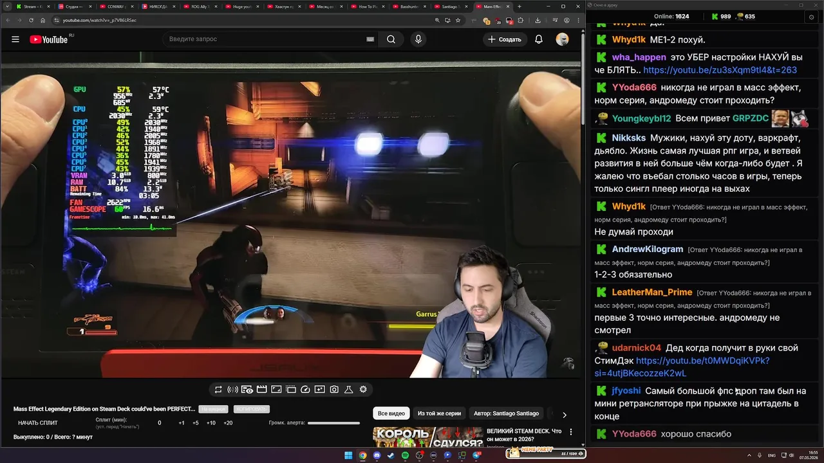The height and width of the screenshot is (463, 824).
Task: Click LeatherMan_Prime username in chat
Action: (652, 293)
